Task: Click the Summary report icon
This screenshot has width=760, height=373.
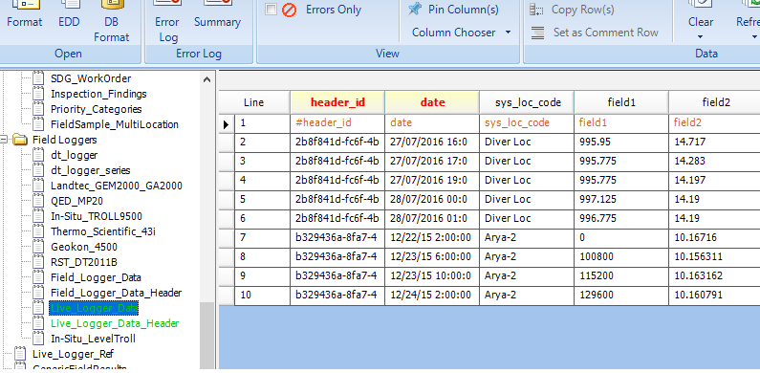Action: [x=217, y=4]
